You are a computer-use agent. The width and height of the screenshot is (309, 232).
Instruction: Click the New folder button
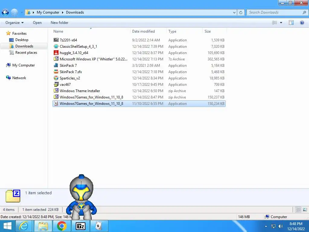[59, 22]
